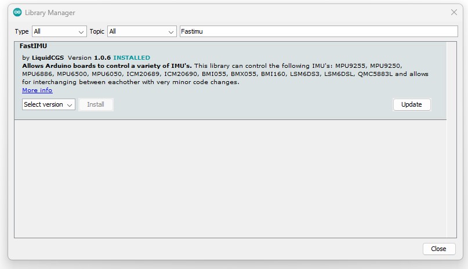The width and height of the screenshot is (468, 269).
Task: Click the INSTALLED status label
Action: coord(132,57)
